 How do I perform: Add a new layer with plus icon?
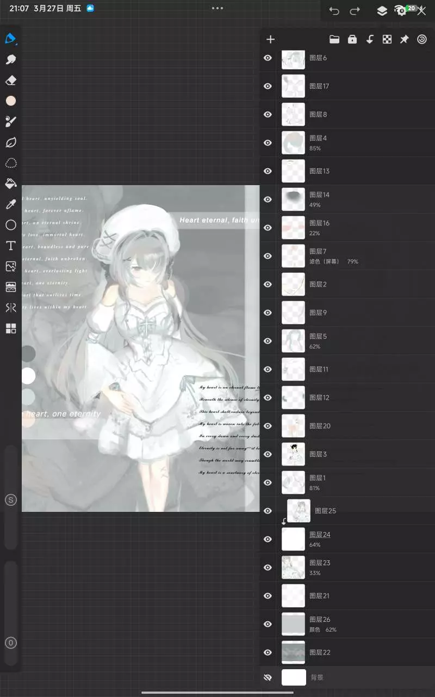[270, 39]
